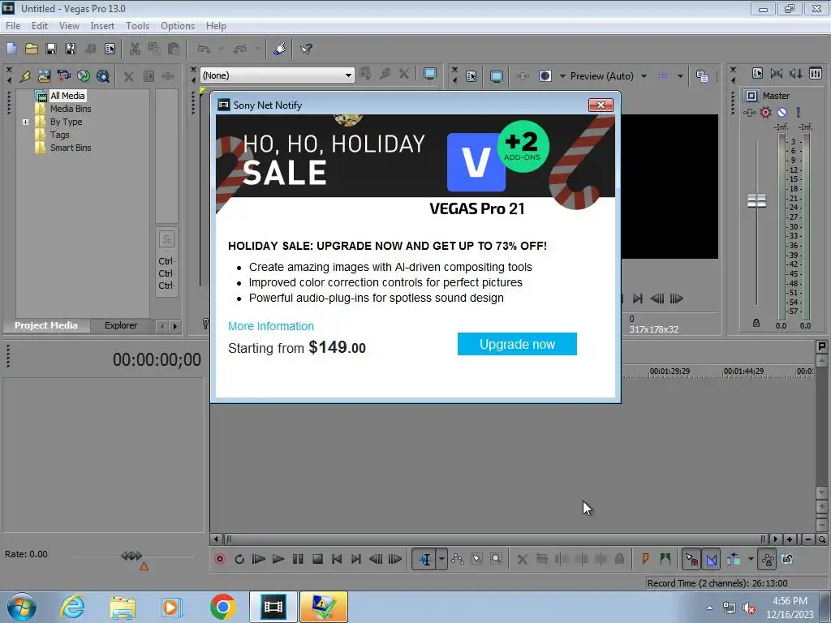Click the Capture Video camera icon
Viewport: 831px width, 623px height.
63,76
